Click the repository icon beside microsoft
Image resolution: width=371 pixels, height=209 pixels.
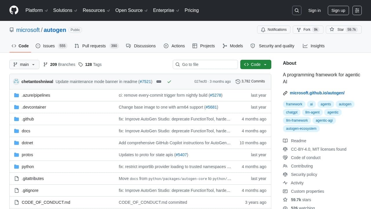(12, 30)
